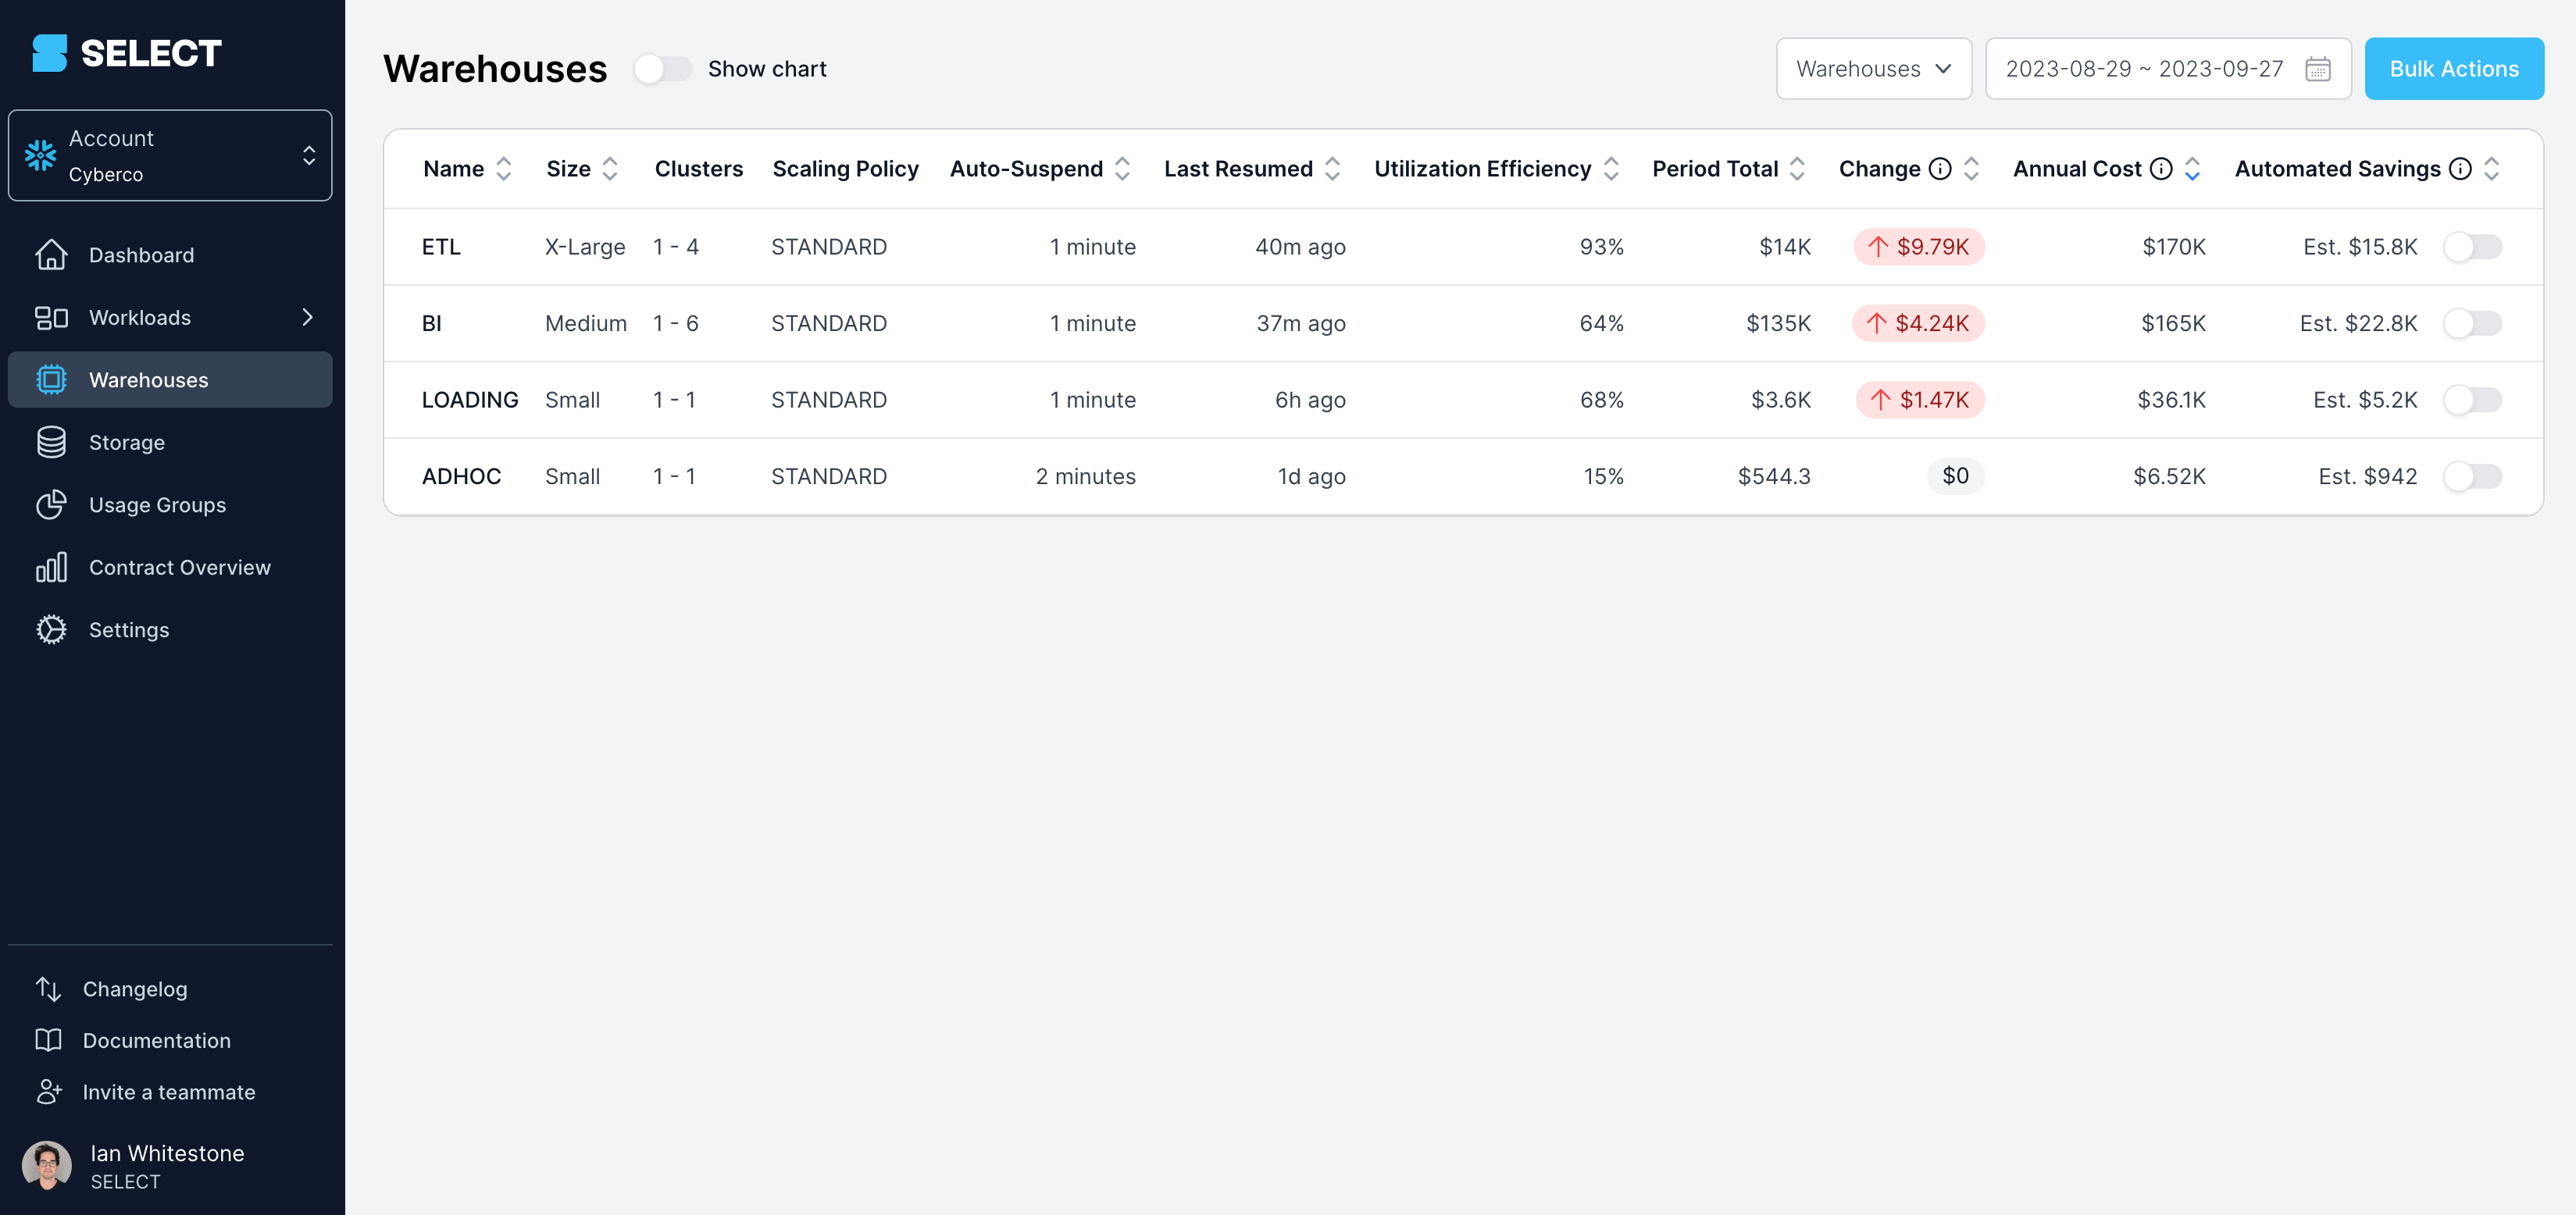Click the Bulk Actions button

click(2454, 69)
